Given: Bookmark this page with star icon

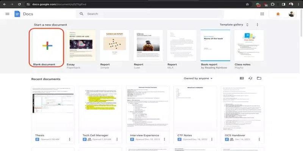Looking at the screenshot, I should [247, 4].
